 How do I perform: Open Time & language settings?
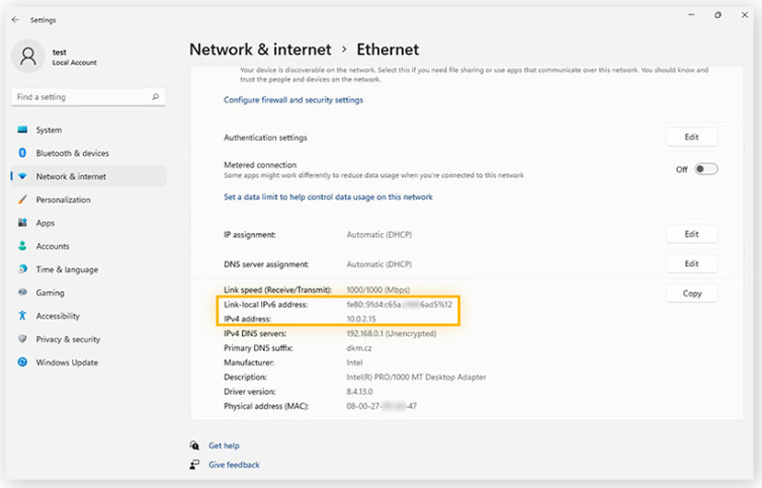67,269
